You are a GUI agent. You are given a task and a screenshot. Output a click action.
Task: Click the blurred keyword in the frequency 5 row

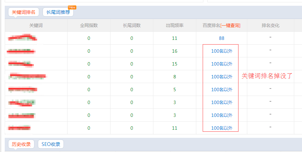[23, 90]
